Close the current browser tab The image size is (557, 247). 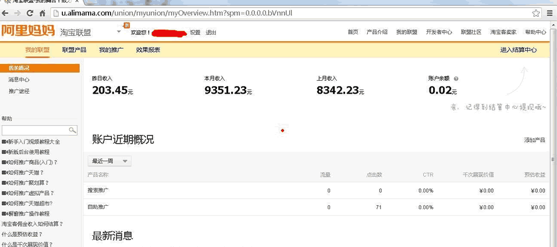pyautogui.click(x=77, y=1)
